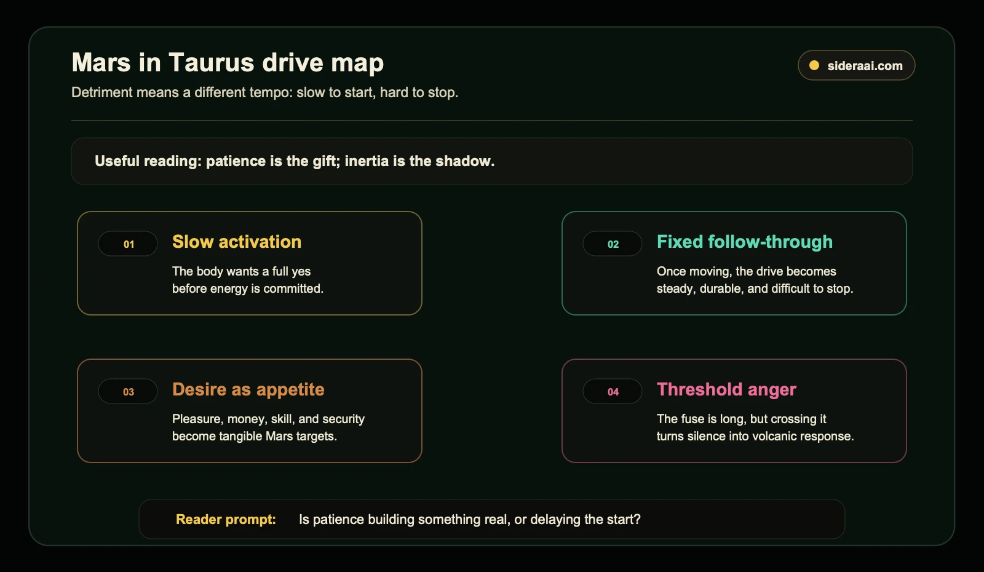The image size is (984, 572).
Task: Click the 'Useful reading' banner text
Action: (x=295, y=161)
